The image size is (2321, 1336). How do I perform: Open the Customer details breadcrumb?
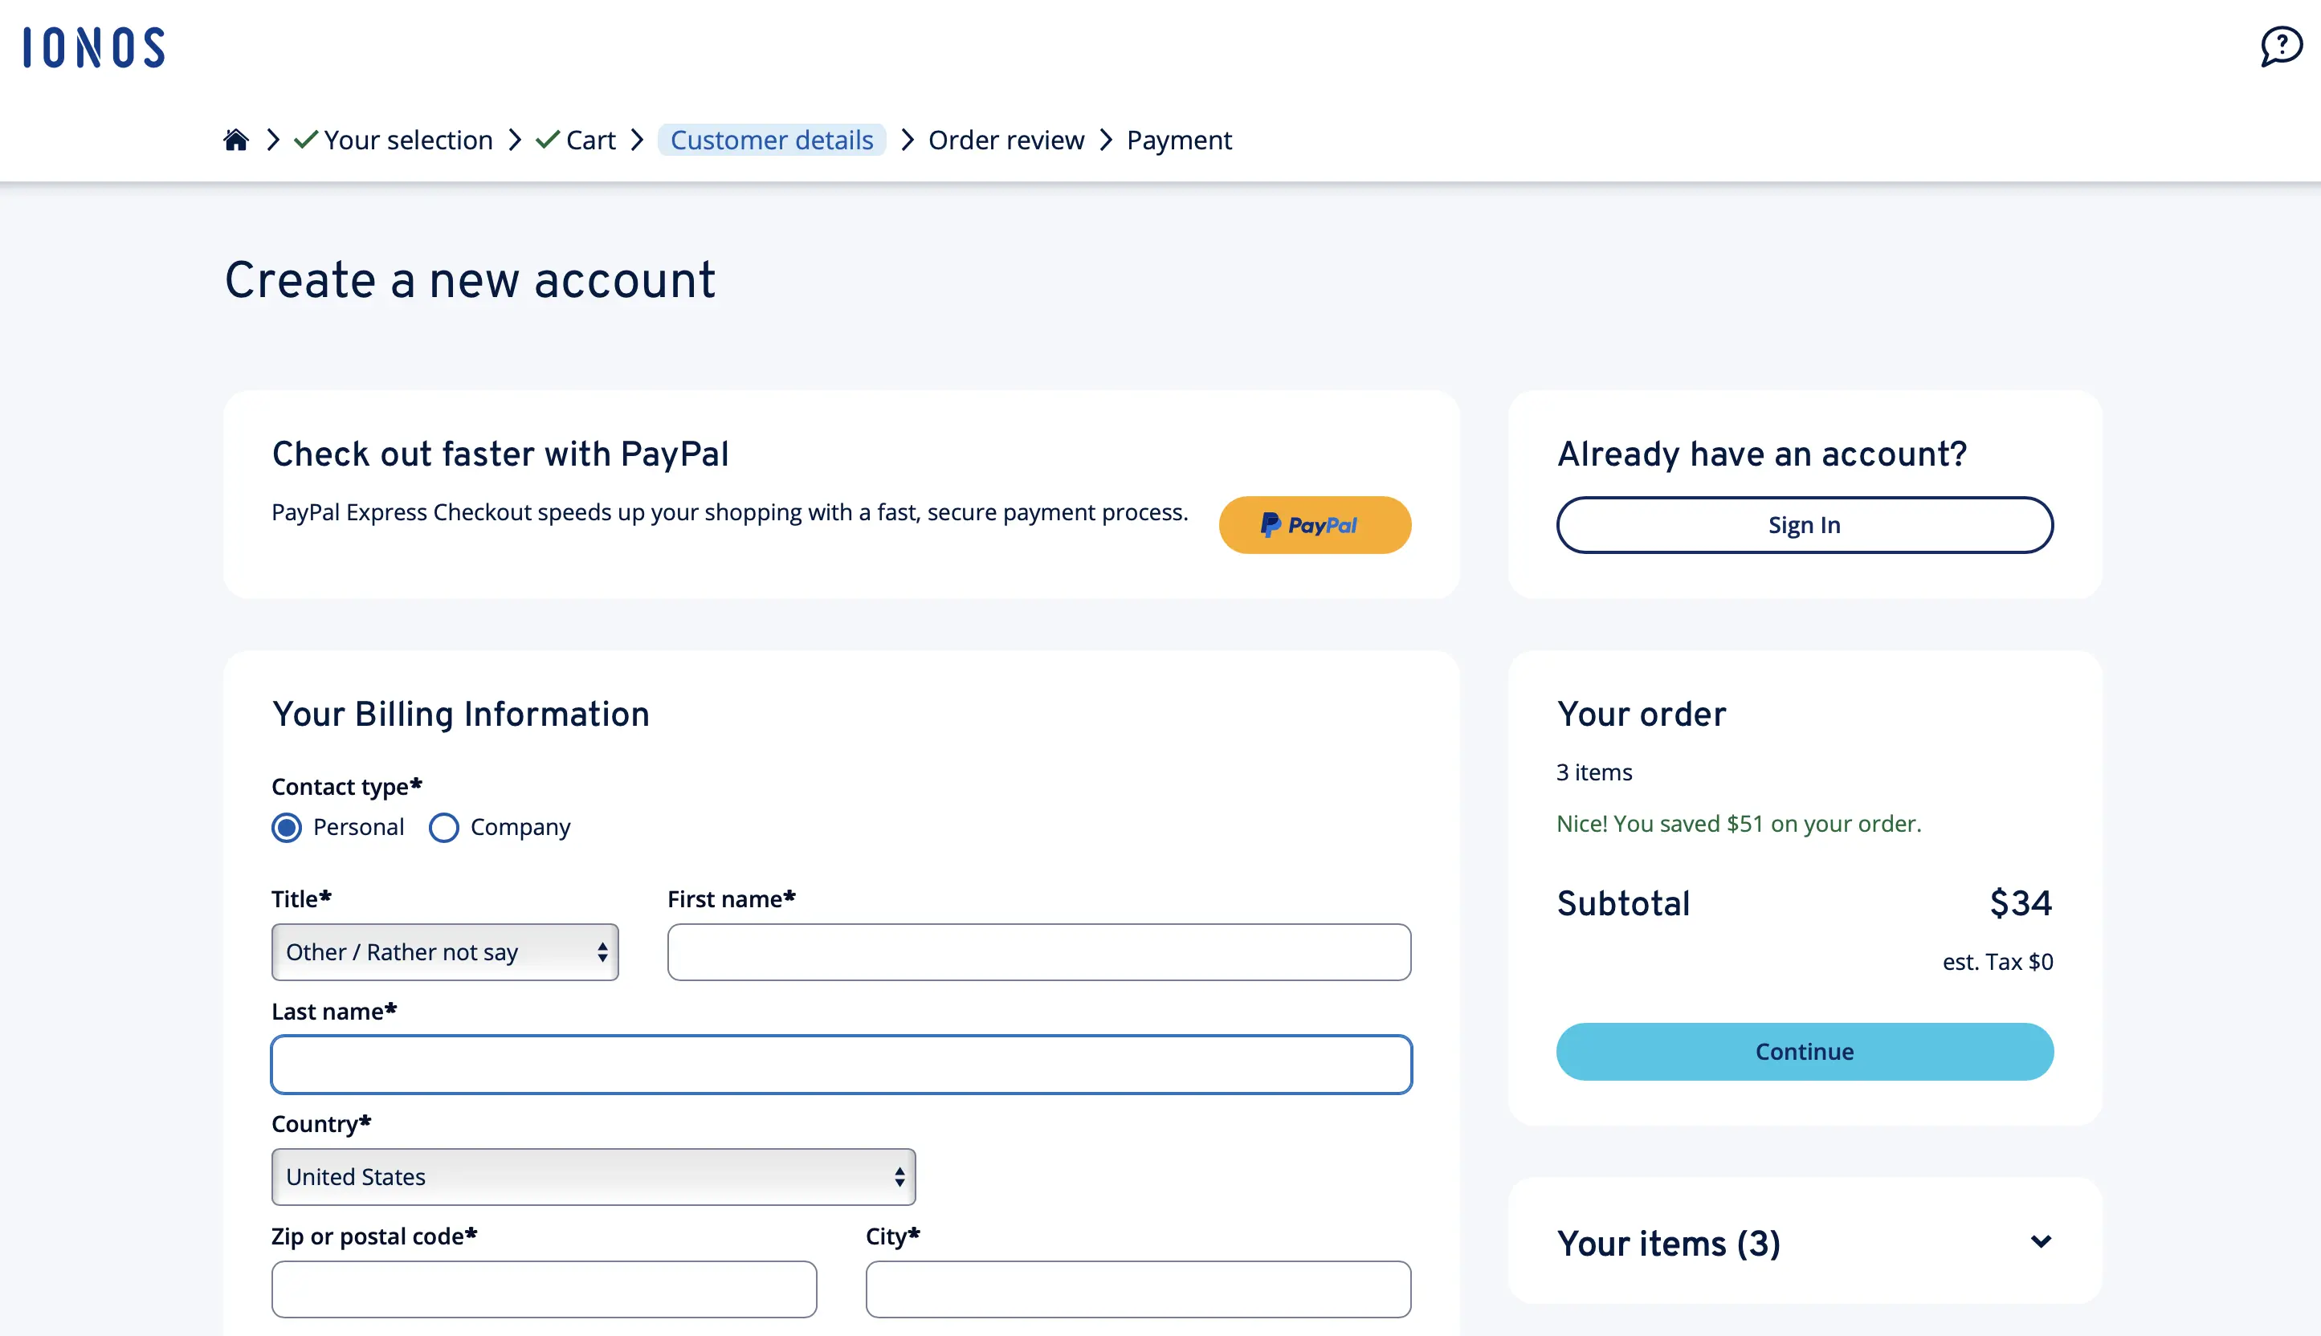(x=772, y=140)
